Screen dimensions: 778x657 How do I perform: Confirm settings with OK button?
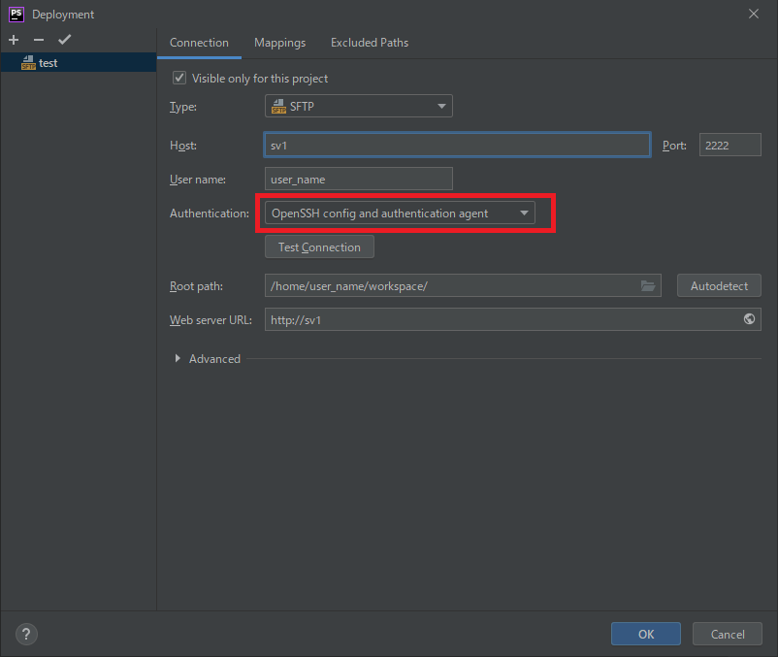click(646, 634)
